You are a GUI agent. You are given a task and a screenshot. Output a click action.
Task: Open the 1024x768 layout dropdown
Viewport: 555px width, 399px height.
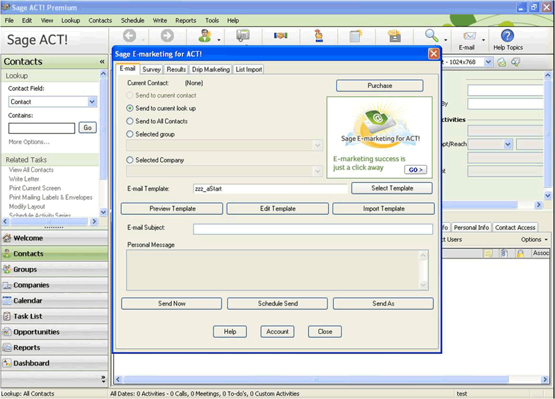pos(488,62)
